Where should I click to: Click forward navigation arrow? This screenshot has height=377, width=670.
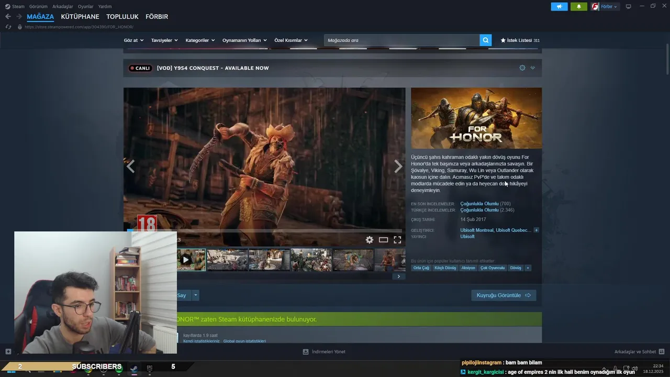coord(19,17)
